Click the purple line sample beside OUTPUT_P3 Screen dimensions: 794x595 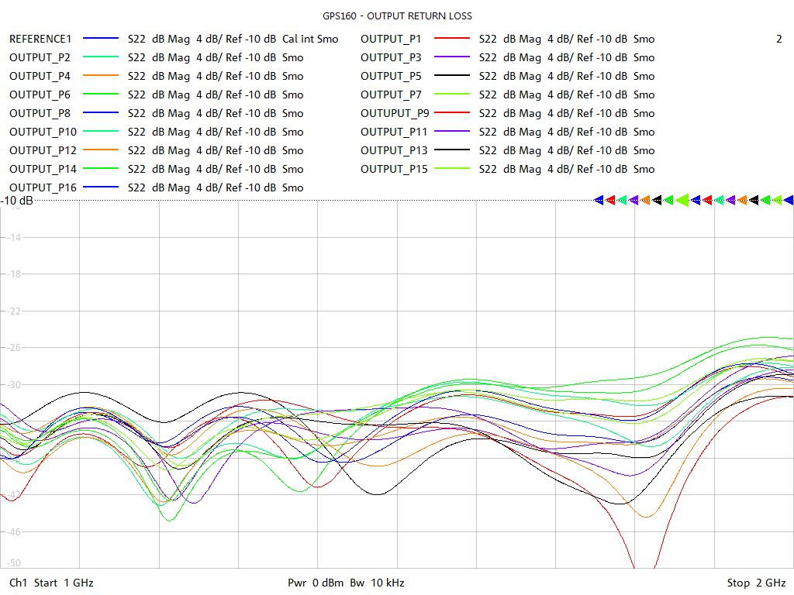[x=452, y=57]
